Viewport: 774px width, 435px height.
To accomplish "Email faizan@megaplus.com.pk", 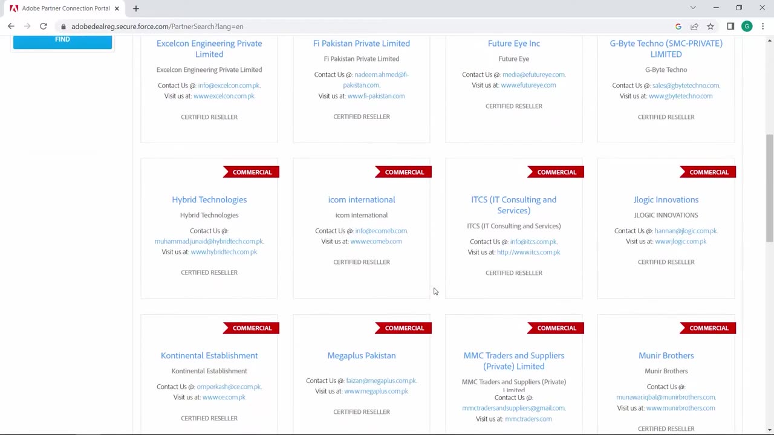I will (x=381, y=381).
